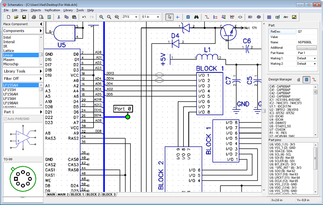
Task: Activate the place wire tool
Action: (x=207, y=17)
